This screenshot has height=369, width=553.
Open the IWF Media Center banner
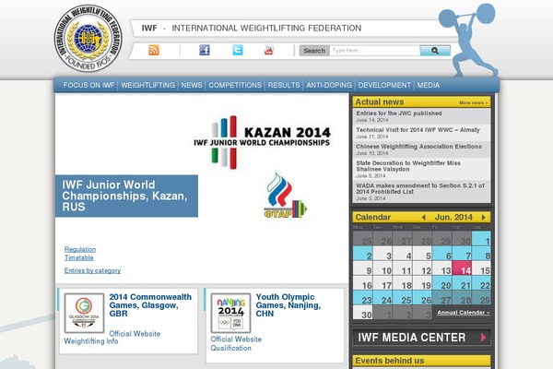[x=421, y=338]
